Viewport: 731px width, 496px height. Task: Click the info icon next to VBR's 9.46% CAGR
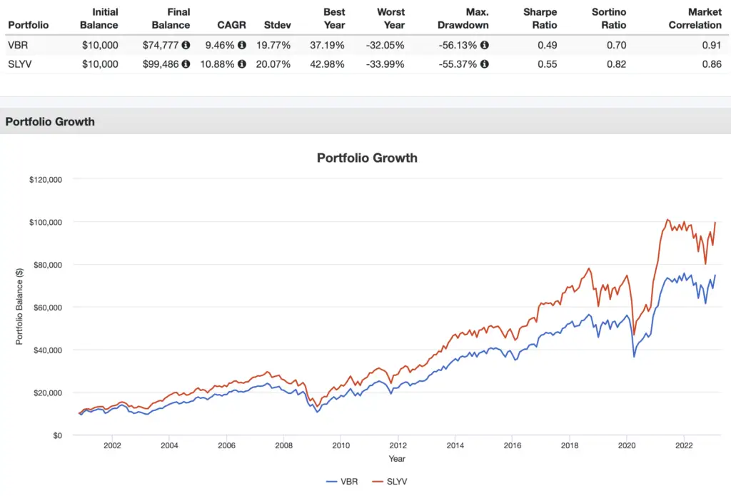[242, 45]
